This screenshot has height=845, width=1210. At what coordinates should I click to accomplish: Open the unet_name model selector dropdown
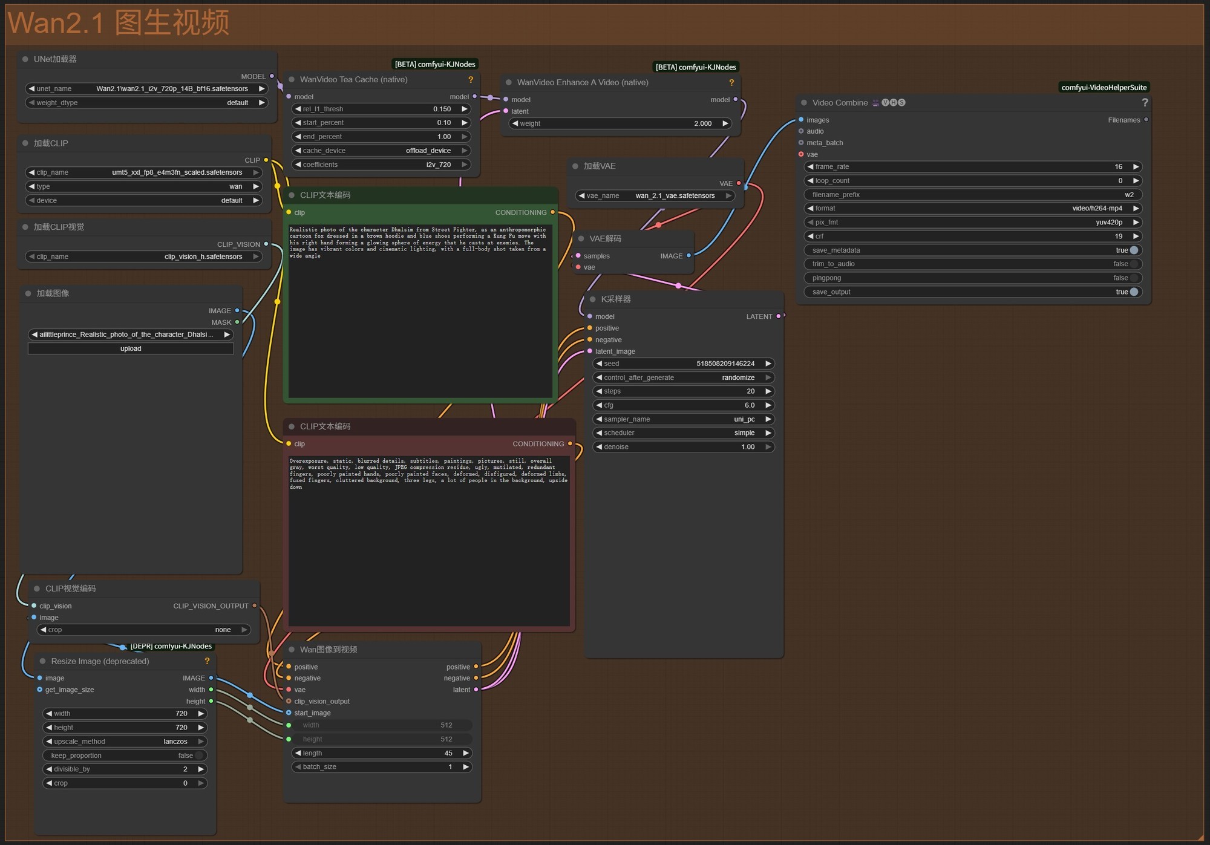click(146, 89)
